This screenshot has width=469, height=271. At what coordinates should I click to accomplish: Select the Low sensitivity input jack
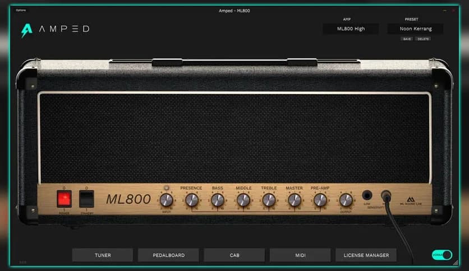point(367,195)
